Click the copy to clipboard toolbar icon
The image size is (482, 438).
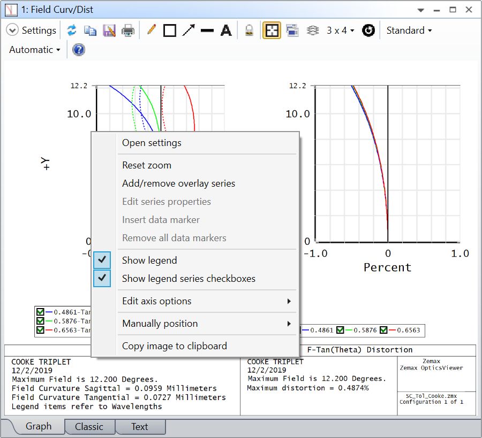coord(91,30)
